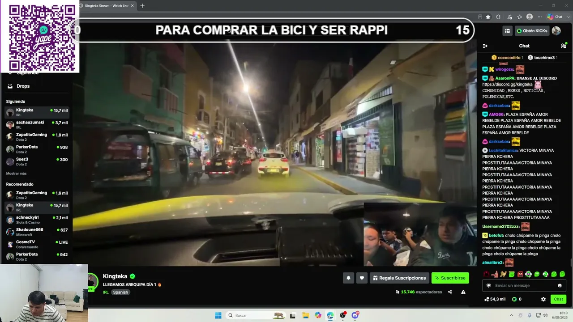Open the Kick account avatar menu
The width and height of the screenshot is (573, 322).
point(556,31)
